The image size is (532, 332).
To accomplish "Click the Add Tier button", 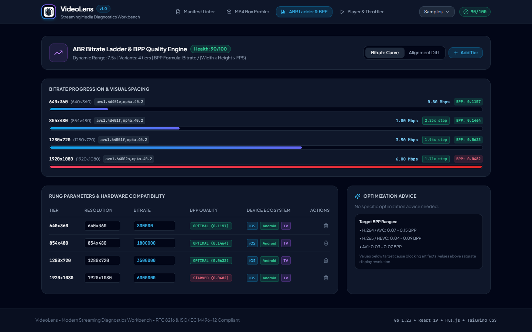I will pyautogui.click(x=465, y=53).
